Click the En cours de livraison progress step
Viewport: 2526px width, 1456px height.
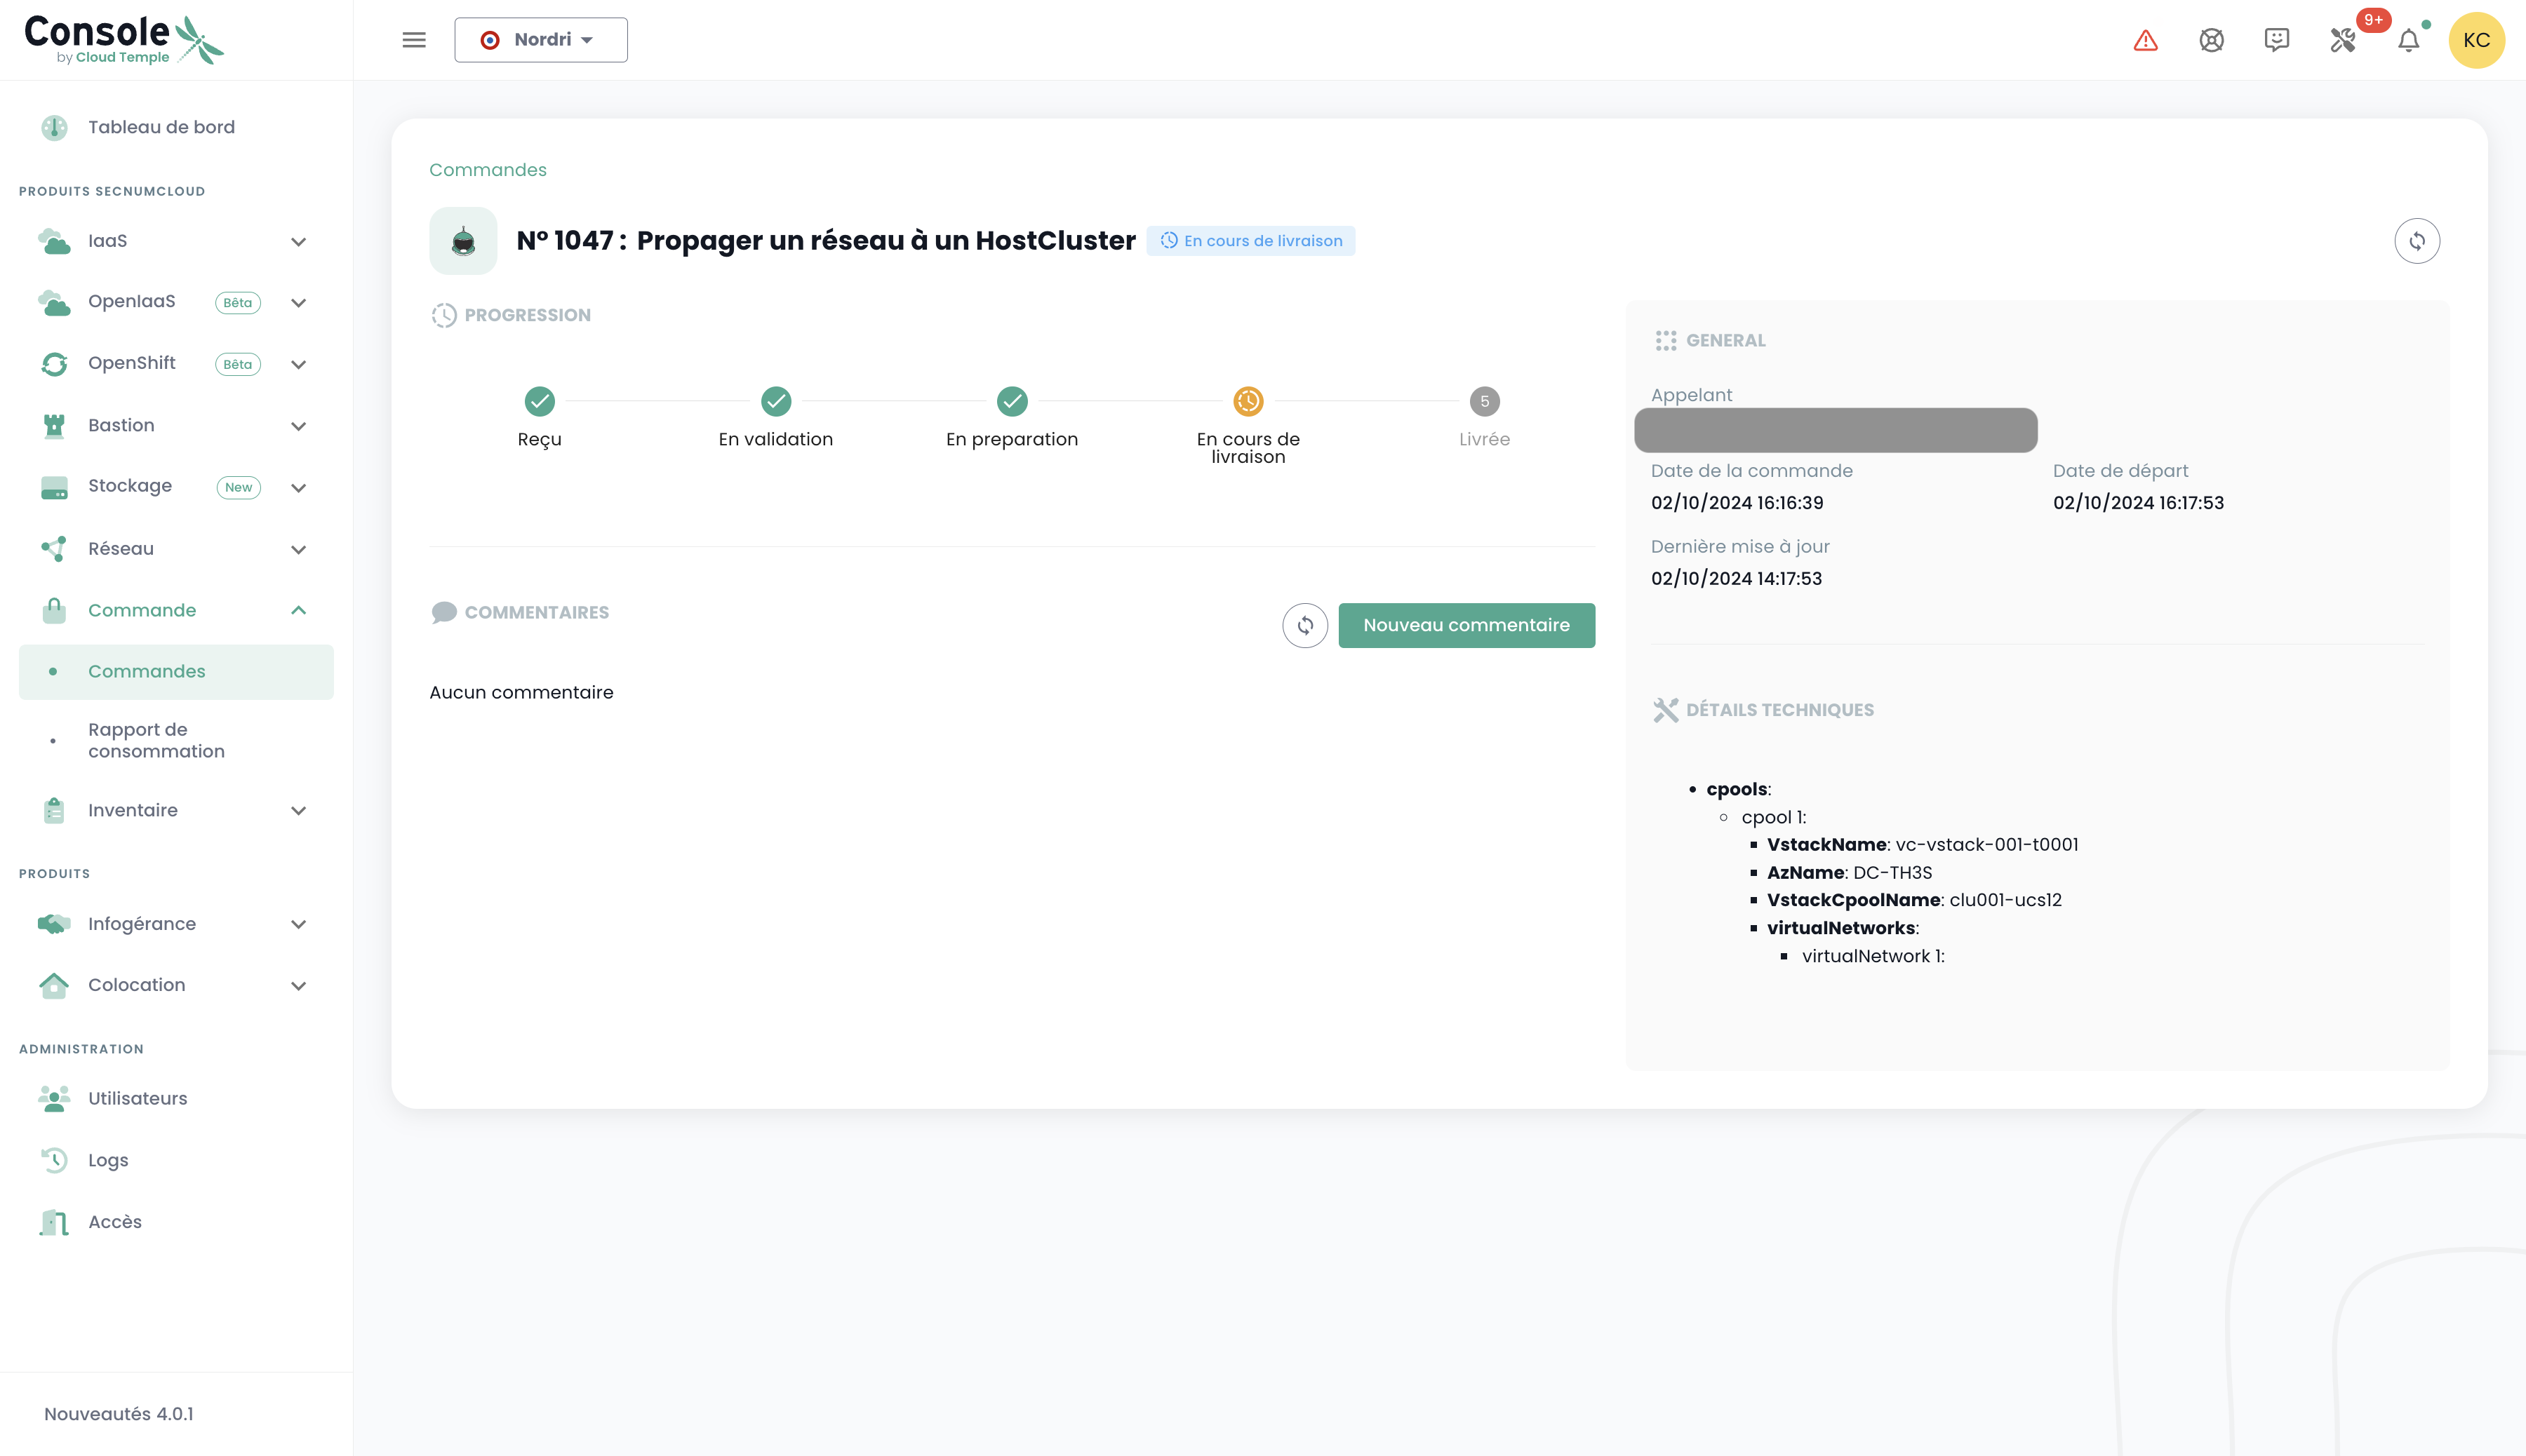(1248, 402)
